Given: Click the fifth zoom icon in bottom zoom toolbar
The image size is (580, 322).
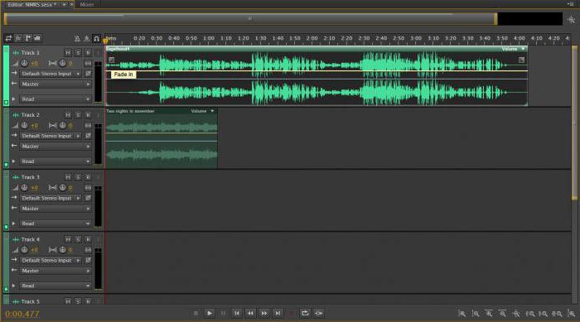Looking at the screenshot, I should [x=516, y=314].
